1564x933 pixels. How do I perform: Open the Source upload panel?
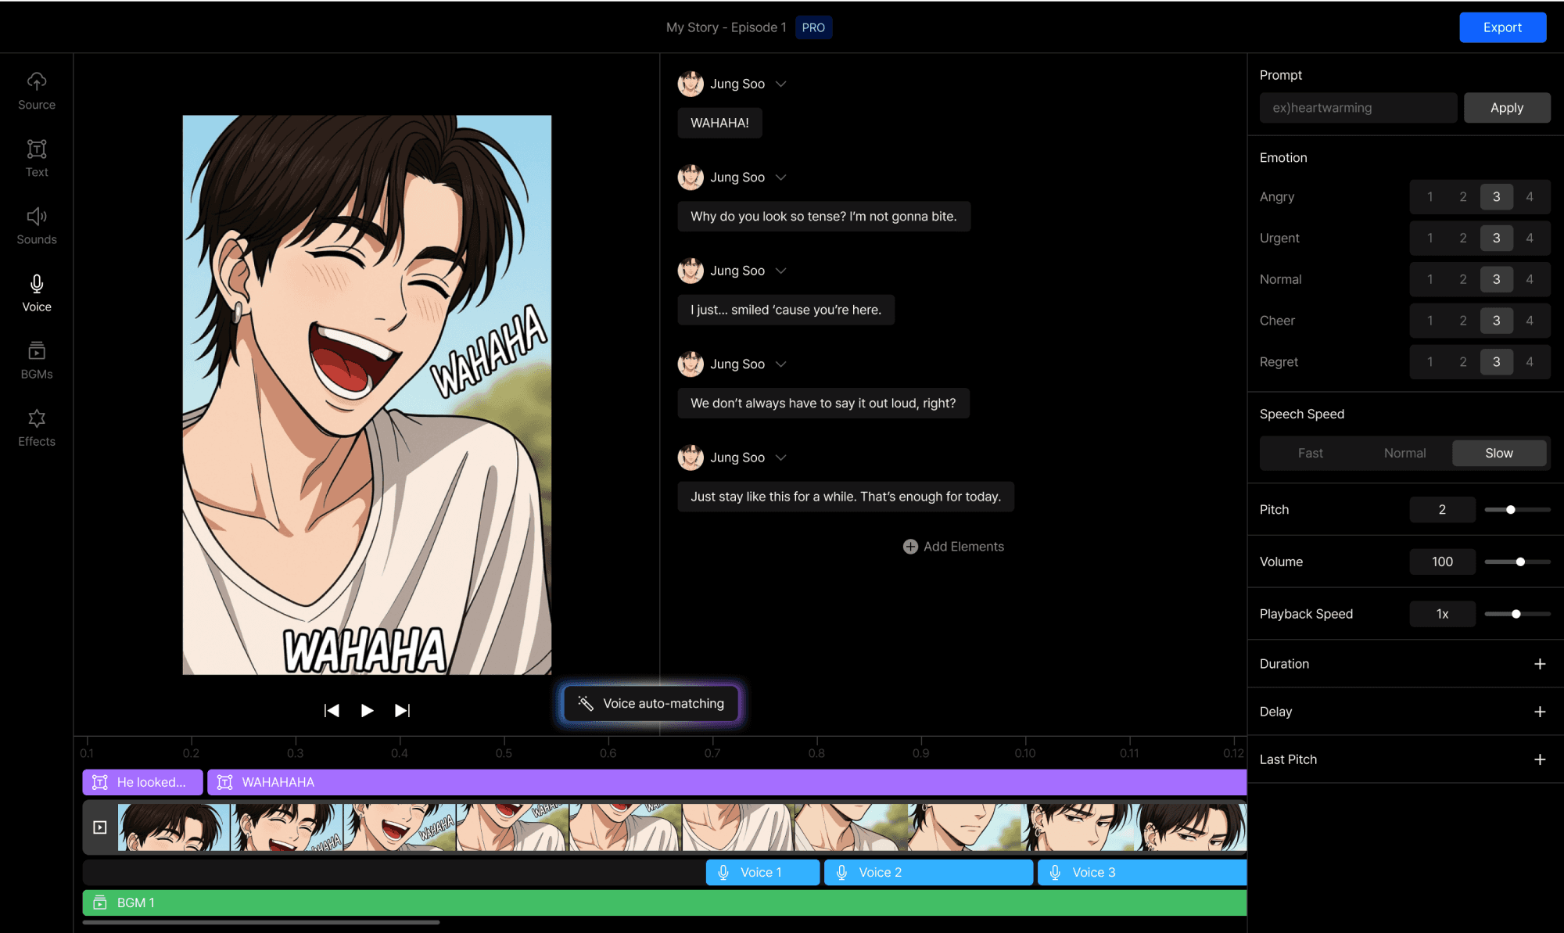pyautogui.click(x=37, y=91)
